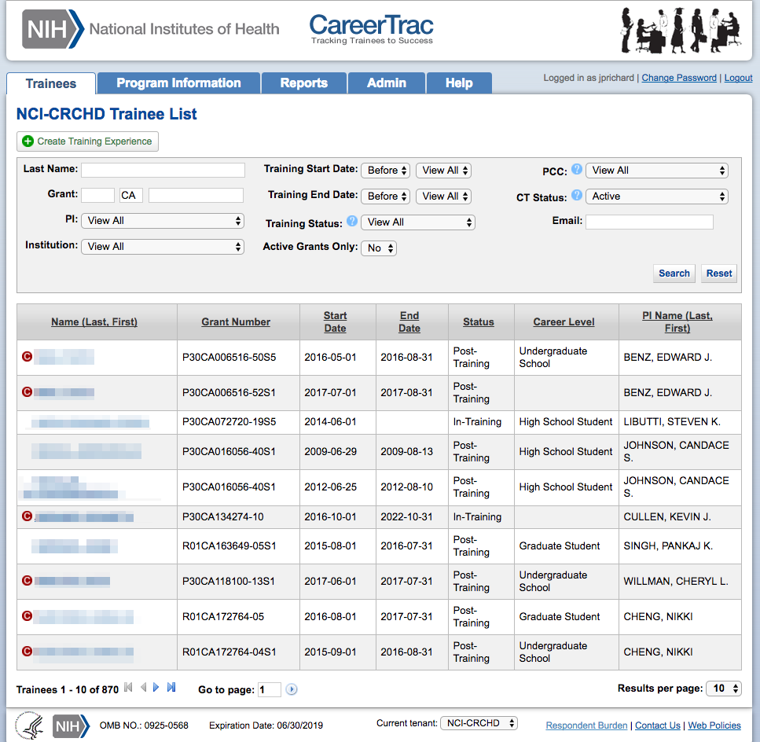Sort by Grant Number column
This screenshot has height=742, width=760.
[236, 321]
